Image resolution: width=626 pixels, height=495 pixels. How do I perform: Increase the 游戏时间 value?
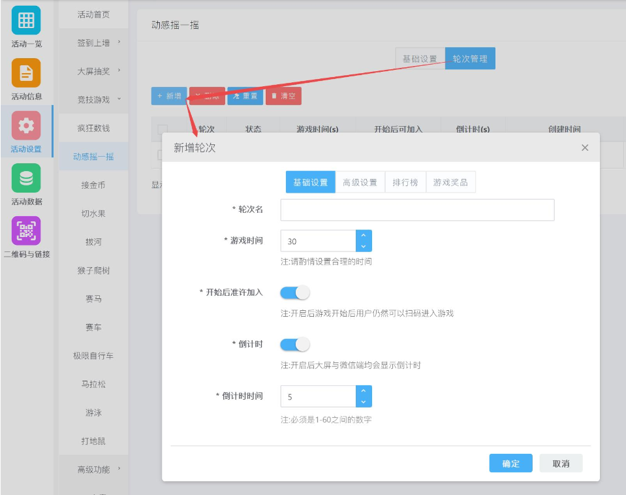[364, 235]
